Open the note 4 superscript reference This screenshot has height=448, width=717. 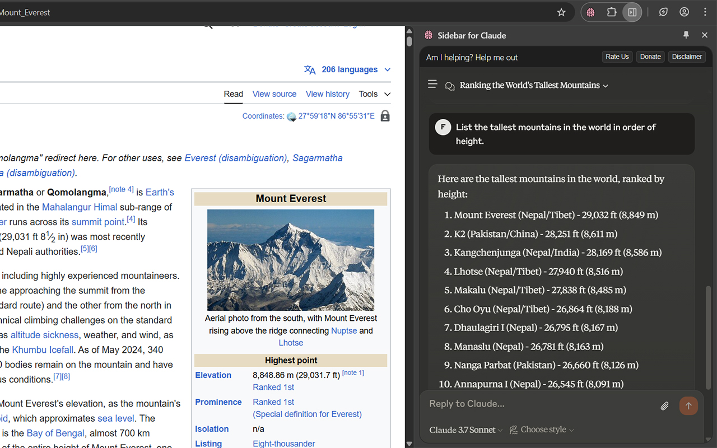pos(121,189)
